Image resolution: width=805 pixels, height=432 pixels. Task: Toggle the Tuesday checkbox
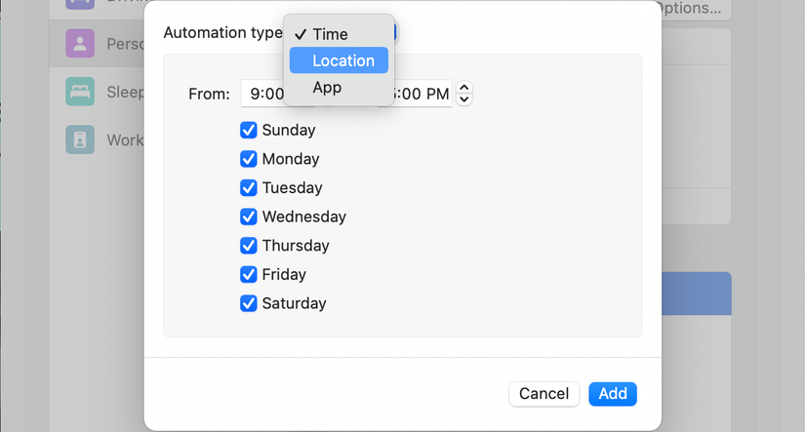click(x=249, y=188)
